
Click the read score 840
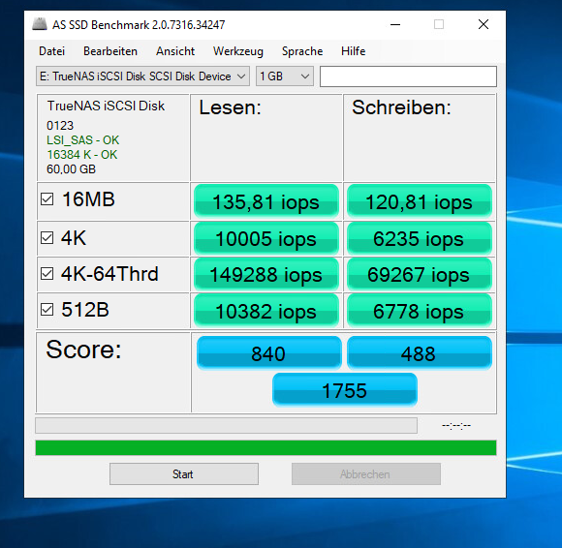coord(268,353)
